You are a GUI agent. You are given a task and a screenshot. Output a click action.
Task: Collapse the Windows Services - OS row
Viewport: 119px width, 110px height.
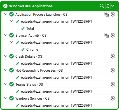pyautogui.click(x=5, y=98)
